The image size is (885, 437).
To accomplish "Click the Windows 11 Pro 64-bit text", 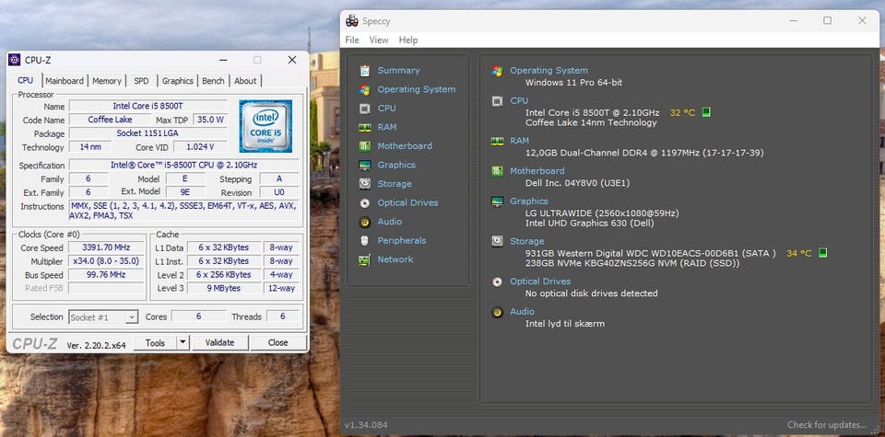I will click(x=574, y=82).
